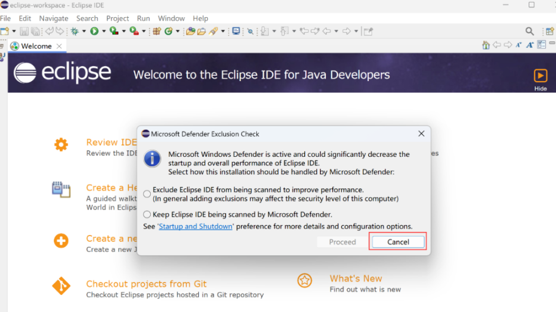
Task: Open the Project menu
Action: pos(117,18)
